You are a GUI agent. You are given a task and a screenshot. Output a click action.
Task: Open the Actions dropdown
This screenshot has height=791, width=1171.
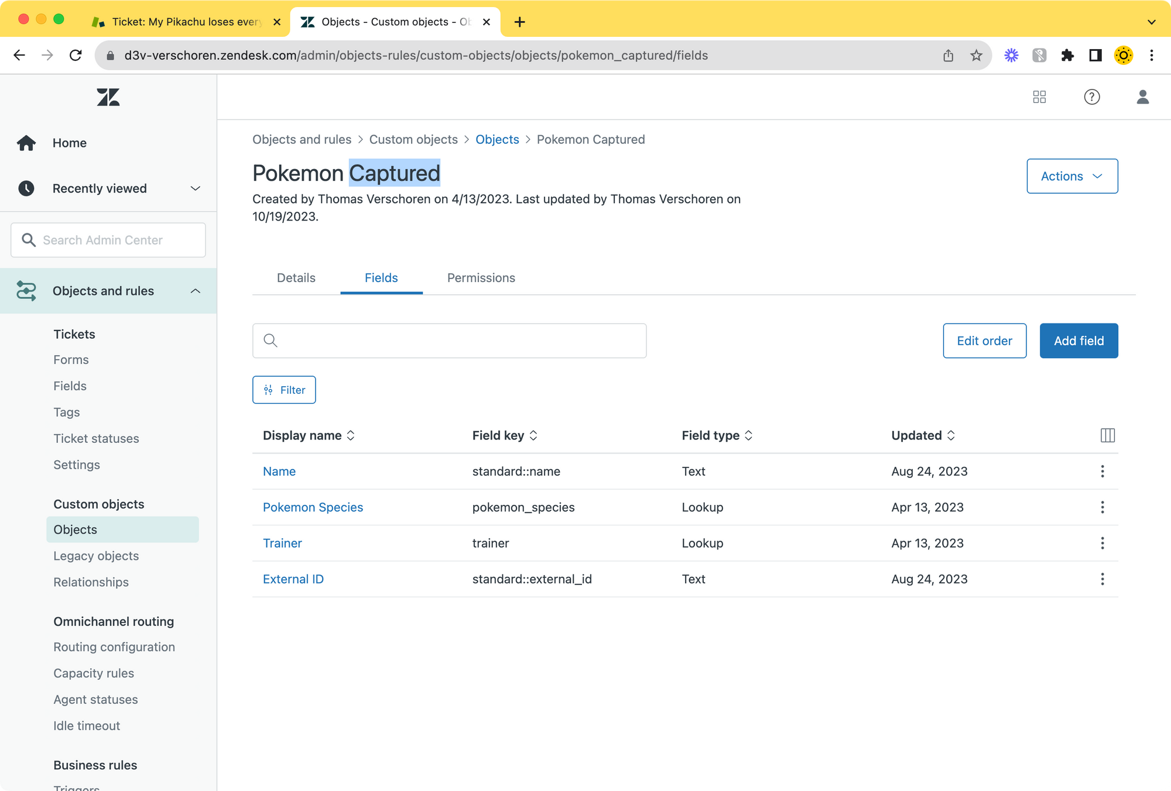coord(1071,176)
